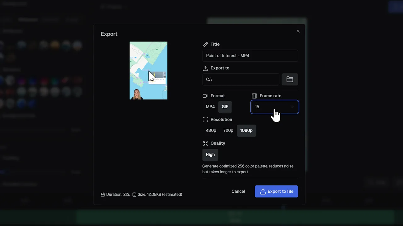Click the storage icon before Size estimate
Screen dimensions: 403x226
134,194
